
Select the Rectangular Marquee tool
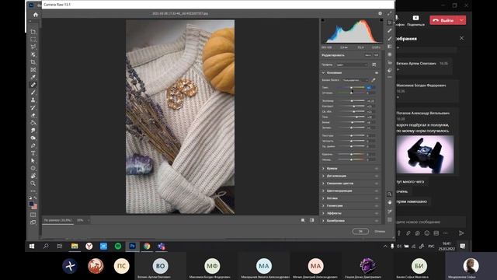tap(33, 40)
